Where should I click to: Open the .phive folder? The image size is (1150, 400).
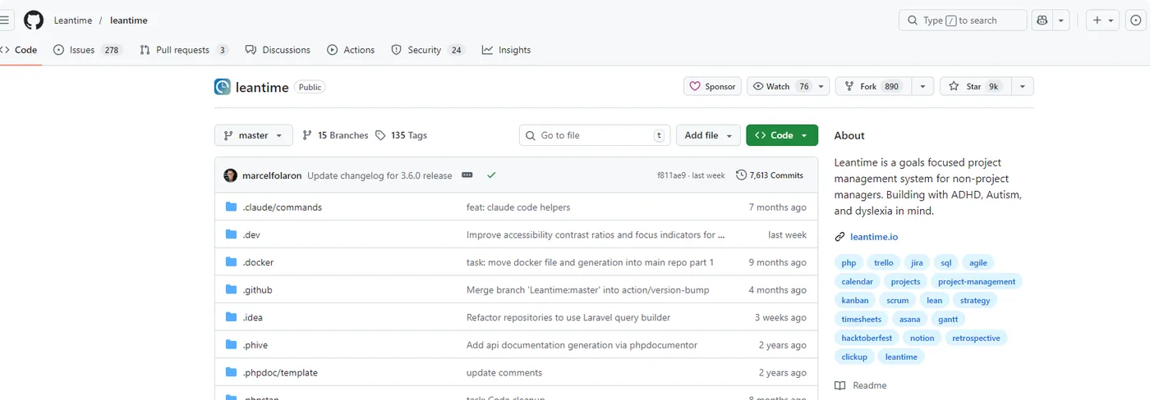[x=255, y=345]
